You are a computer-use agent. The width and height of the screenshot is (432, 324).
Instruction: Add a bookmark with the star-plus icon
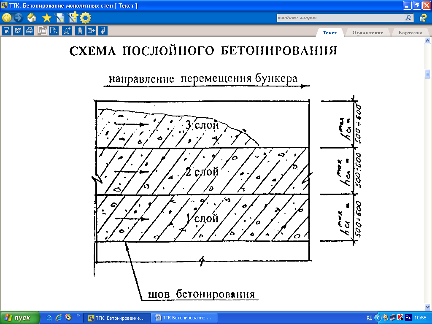click(67, 30)
